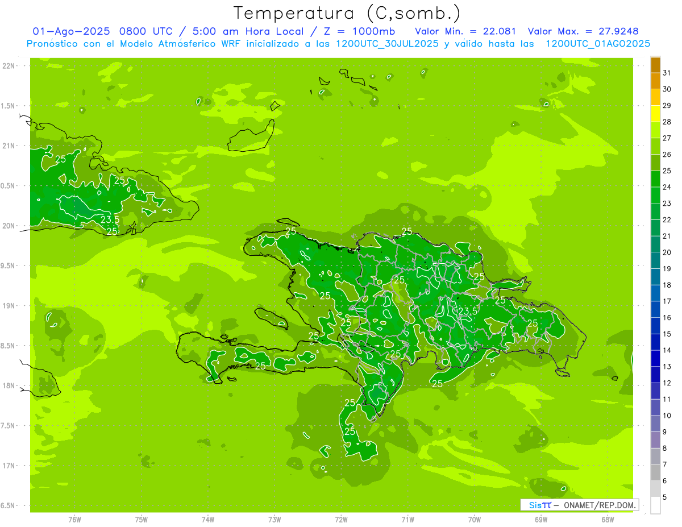This screenshot has height=527, width=682.
Task: Click the 69W longitude label
Action: 541,519
